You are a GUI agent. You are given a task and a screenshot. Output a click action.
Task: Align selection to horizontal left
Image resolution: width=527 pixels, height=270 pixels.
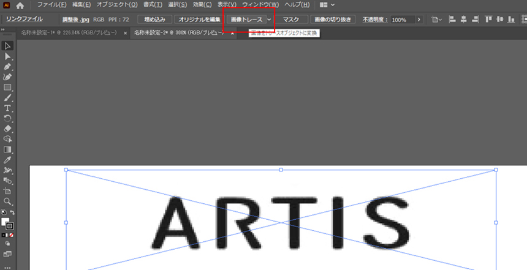tap(452, 20)
